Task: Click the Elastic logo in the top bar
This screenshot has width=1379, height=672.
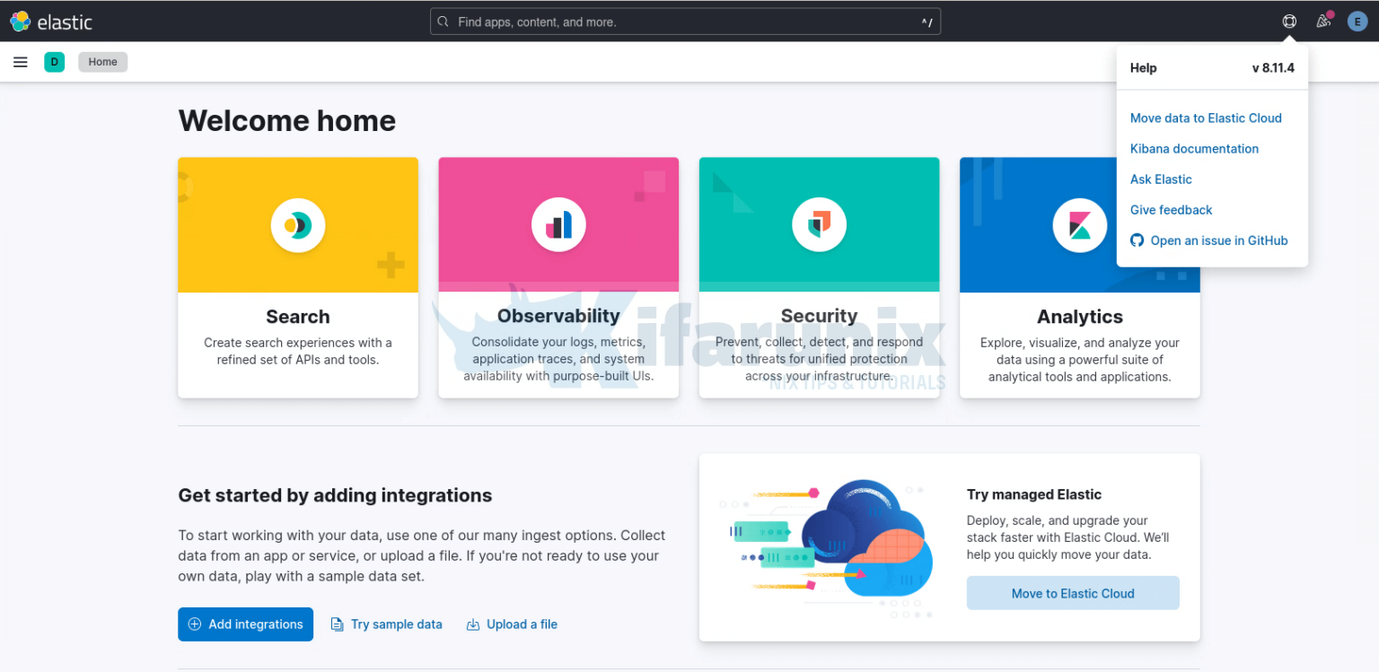Action: coord(51,21)
